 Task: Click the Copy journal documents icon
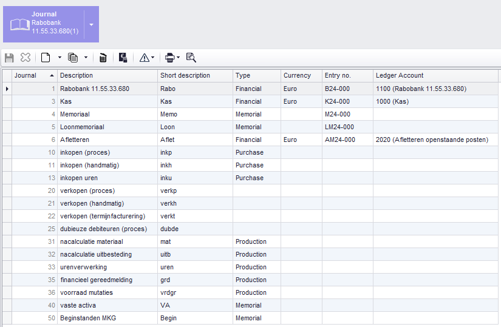[73, 58]
